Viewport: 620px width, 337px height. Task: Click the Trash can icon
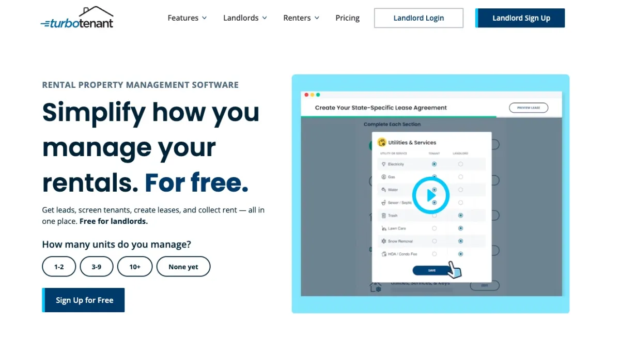tap(383, 216)
